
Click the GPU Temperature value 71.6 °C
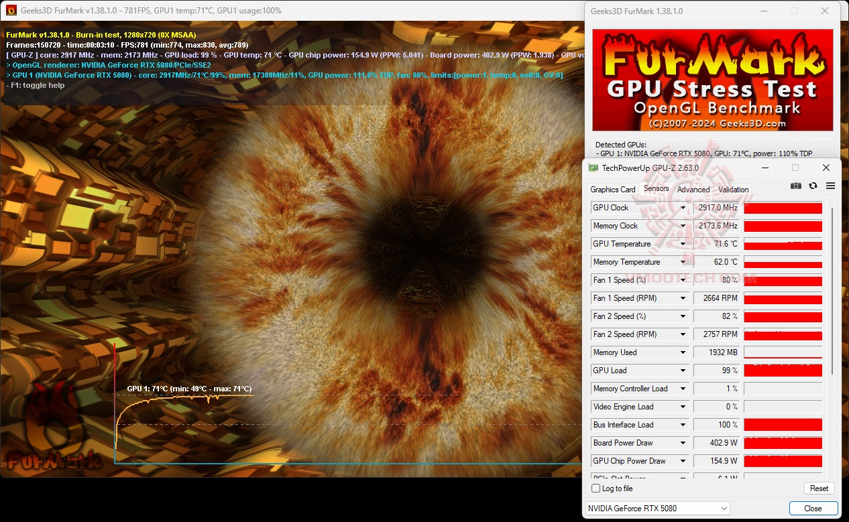[717, 244]
